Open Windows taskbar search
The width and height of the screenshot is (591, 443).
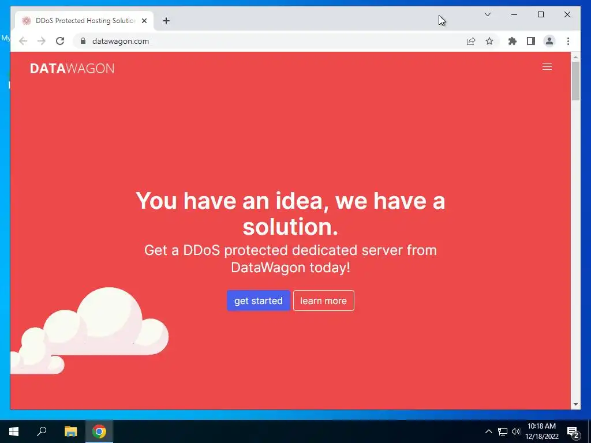[x=42, y=431]
